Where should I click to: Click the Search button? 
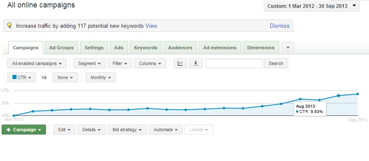pos(276,63)
